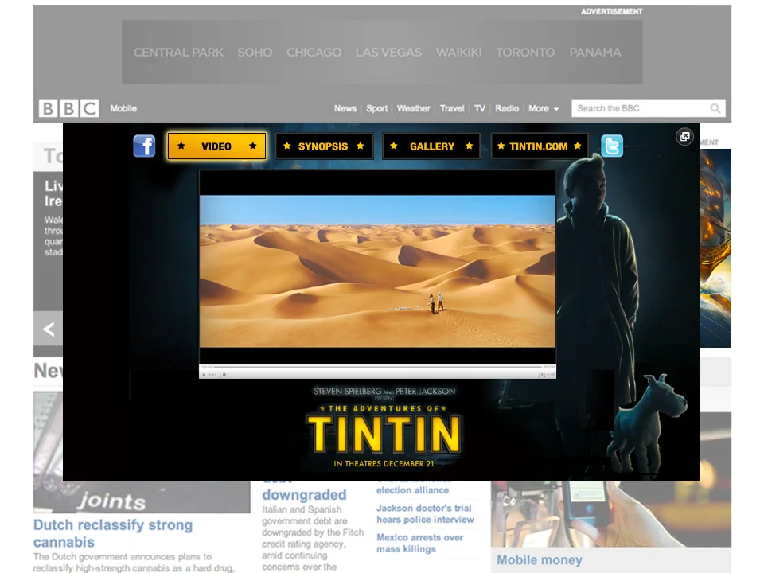Screen dimensions: 764x573
Task: Click CENTRAL PARK in banner ad
Action: click(178, 53)
